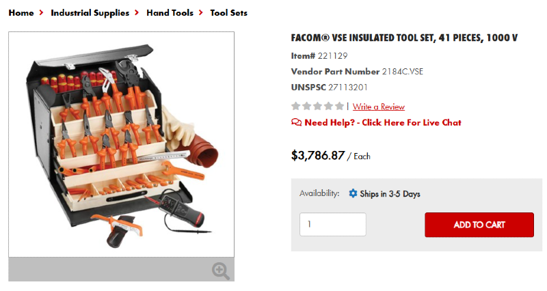
Task: Click the product title heading
Action: coord(404,38)
